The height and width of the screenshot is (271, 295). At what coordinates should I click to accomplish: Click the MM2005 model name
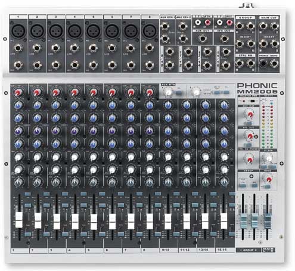(x=257, y=91)
